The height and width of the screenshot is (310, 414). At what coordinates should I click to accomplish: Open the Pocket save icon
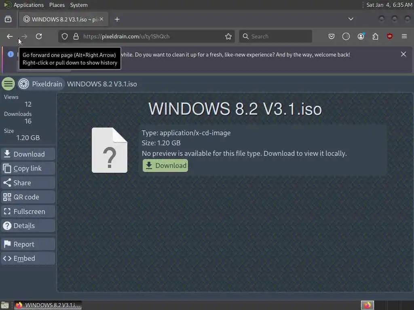[x=332, y=36]
